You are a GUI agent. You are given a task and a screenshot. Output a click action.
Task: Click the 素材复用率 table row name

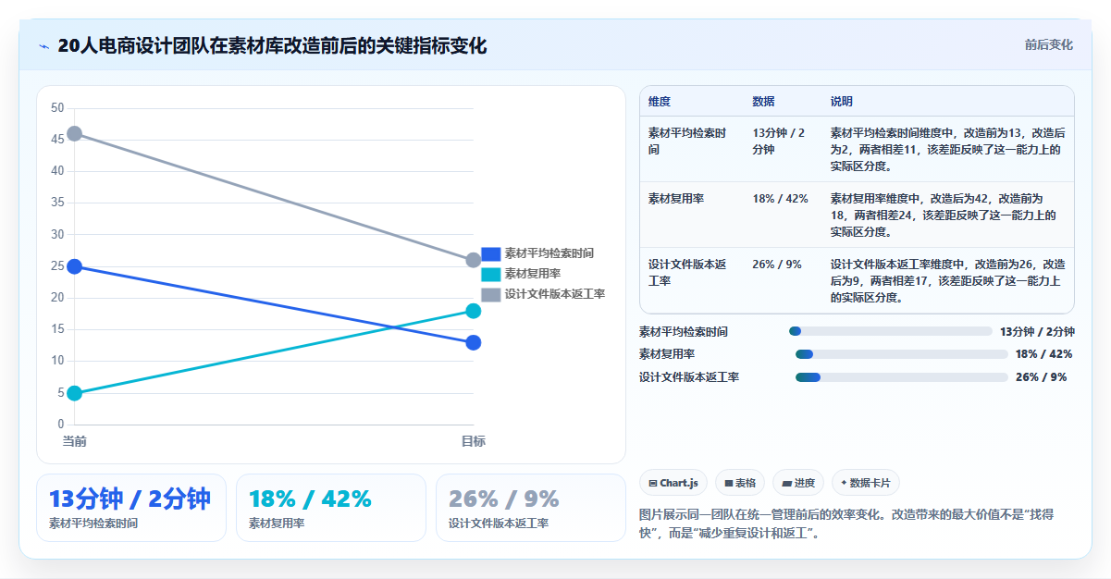tap(676, 199)
